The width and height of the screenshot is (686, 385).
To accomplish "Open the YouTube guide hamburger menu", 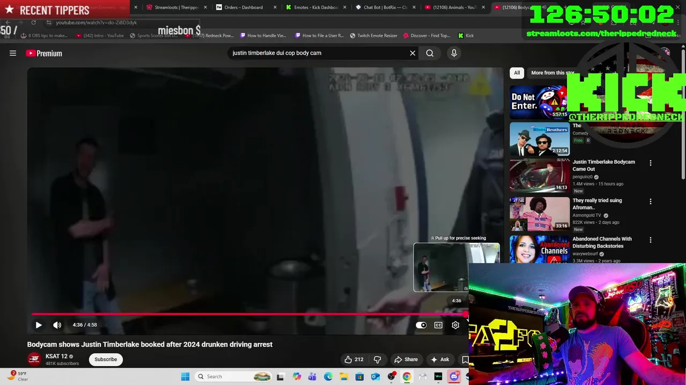I will pyautogui.click(x=13, y=53).
